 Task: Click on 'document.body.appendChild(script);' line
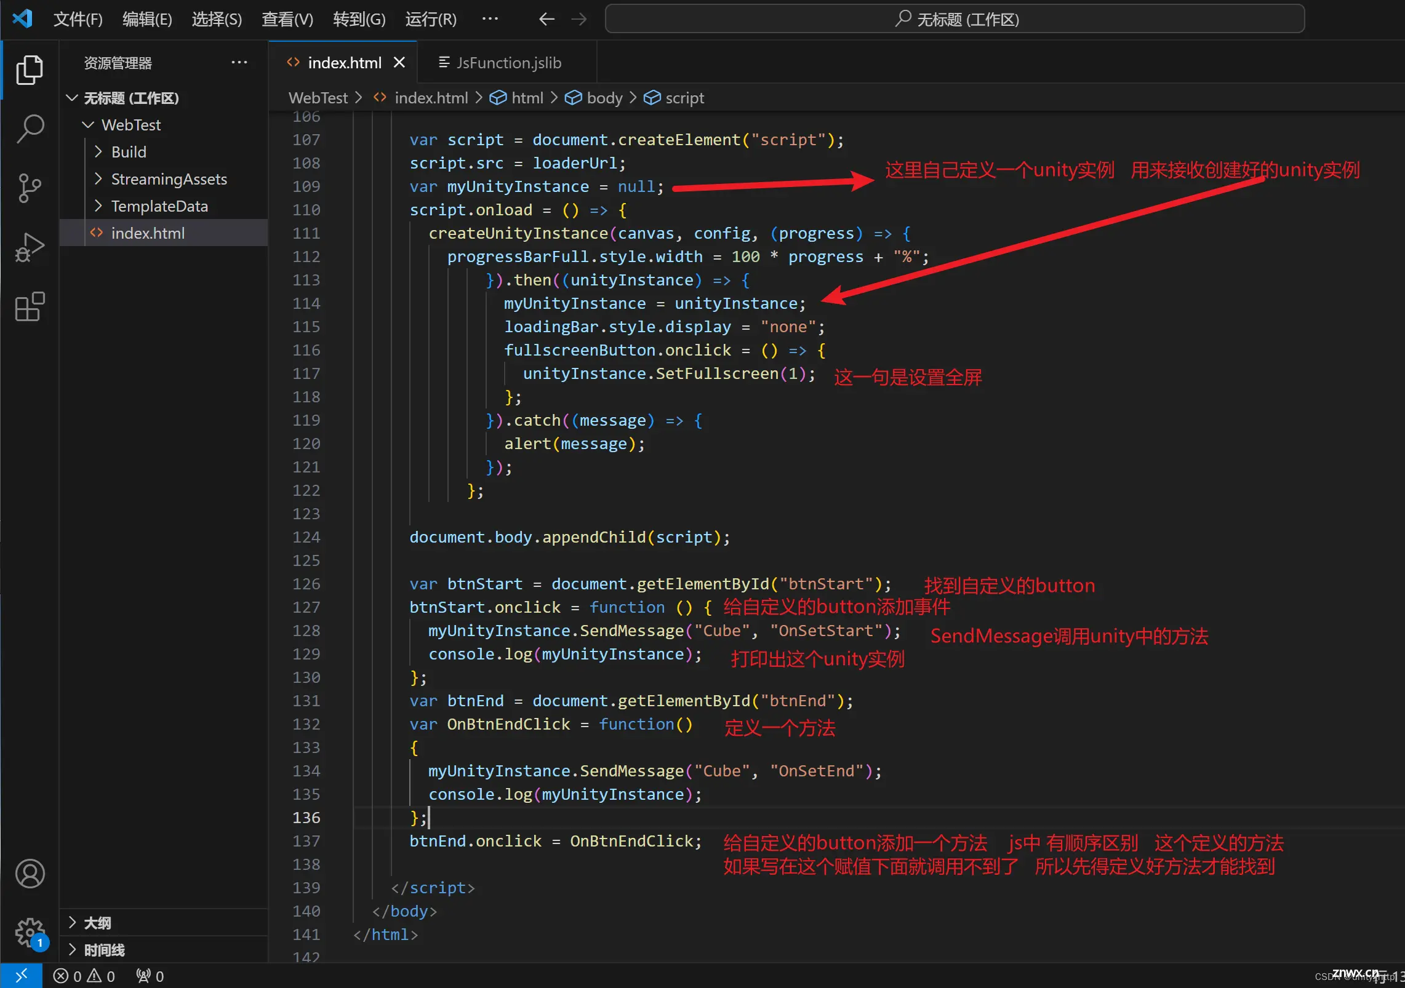(x=570, y=537)
